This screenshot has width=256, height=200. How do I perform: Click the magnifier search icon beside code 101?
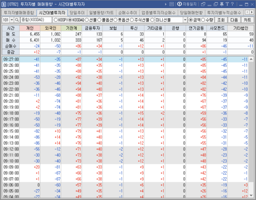coord(17,20)
